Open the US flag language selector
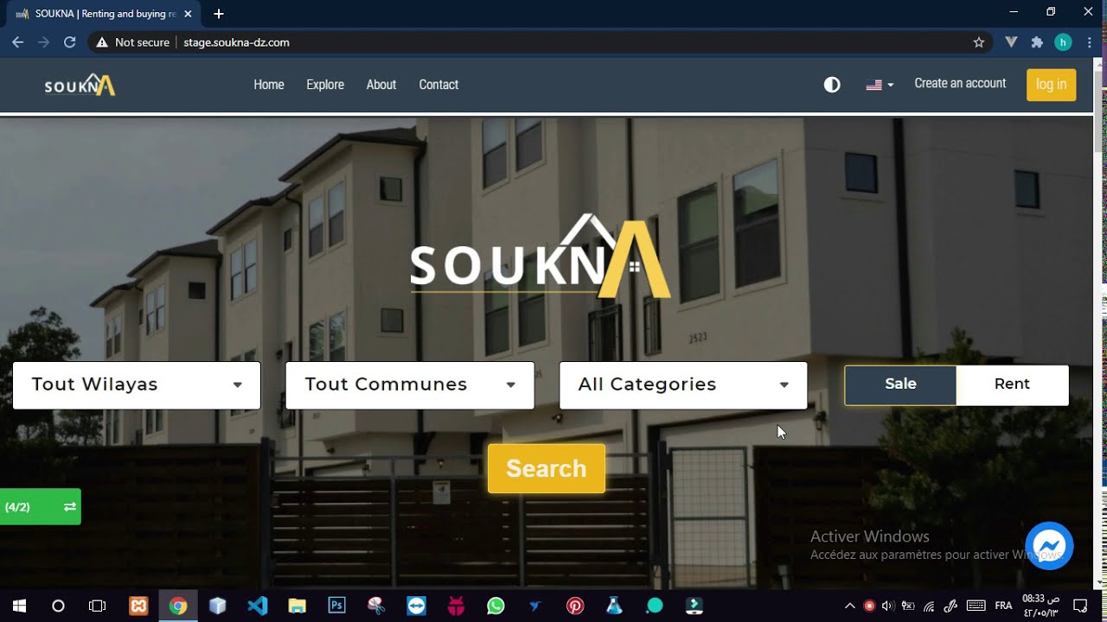 point(880,85)
